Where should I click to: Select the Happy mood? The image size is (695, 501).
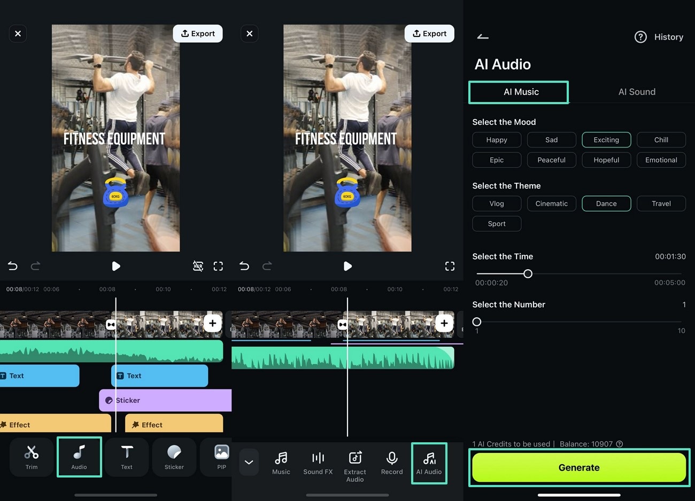497,140
